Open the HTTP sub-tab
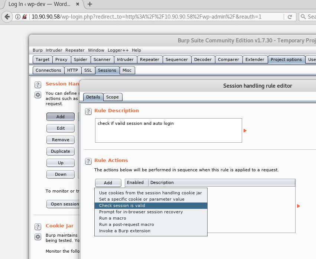The image size is (316, 259). (x=72, y=70)
